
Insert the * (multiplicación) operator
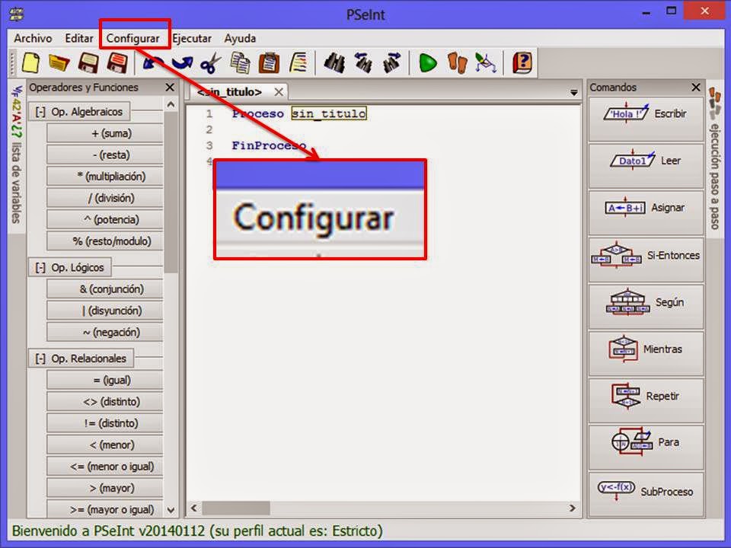click(105, 176)
